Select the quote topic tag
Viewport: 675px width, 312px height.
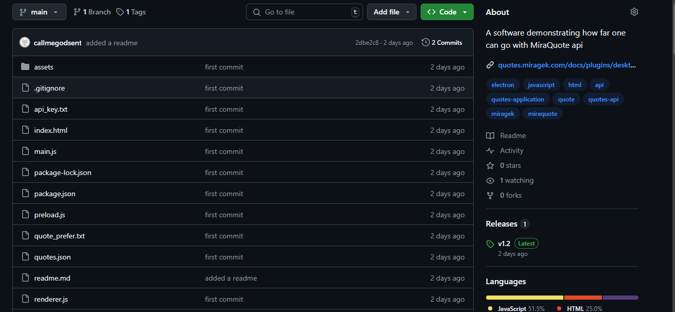point(566,99)
